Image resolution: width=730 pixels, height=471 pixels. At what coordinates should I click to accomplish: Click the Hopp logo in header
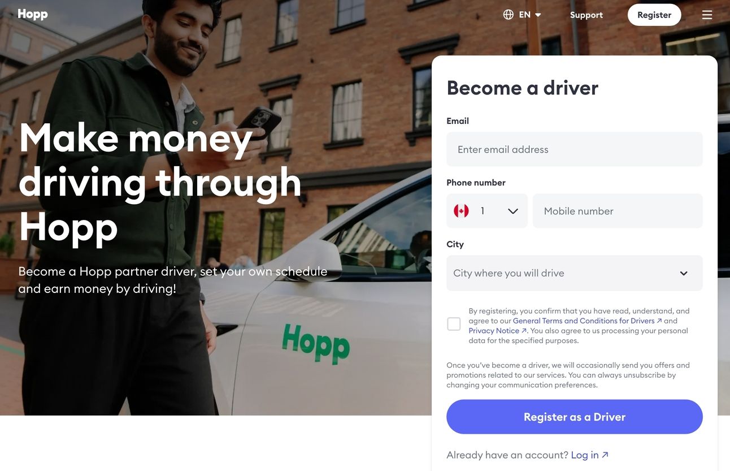coord(33,14)
